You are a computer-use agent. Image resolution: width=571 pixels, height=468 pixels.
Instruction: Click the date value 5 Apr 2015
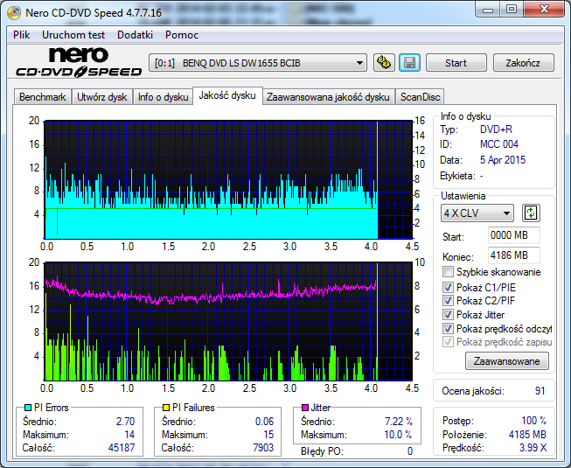coord(503,160)
